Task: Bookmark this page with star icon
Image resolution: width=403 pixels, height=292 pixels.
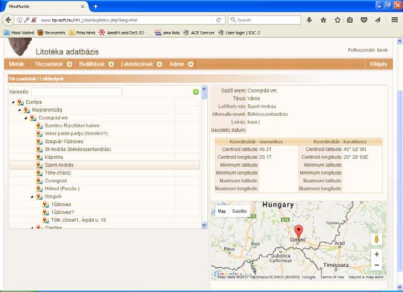Action: (338, 20)
